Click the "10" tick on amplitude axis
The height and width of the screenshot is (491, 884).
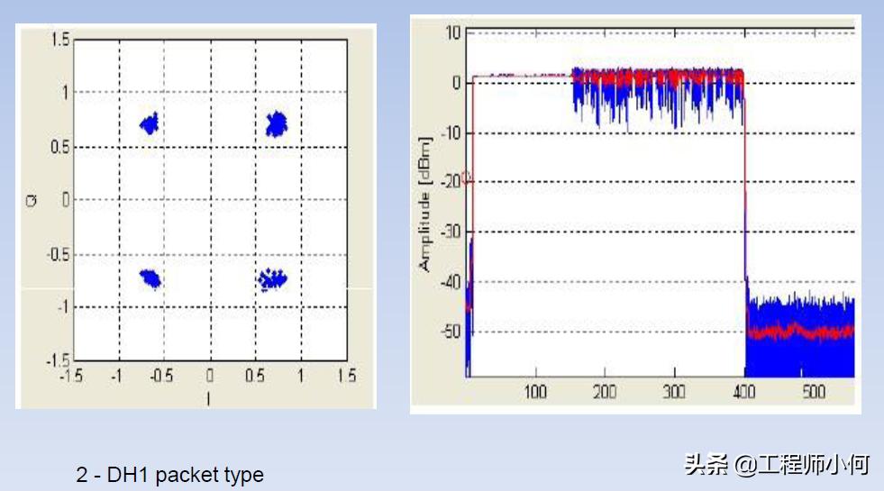coord(452,33)
